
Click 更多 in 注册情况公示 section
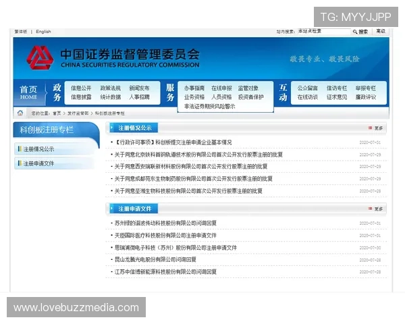(x=379, y=128)
